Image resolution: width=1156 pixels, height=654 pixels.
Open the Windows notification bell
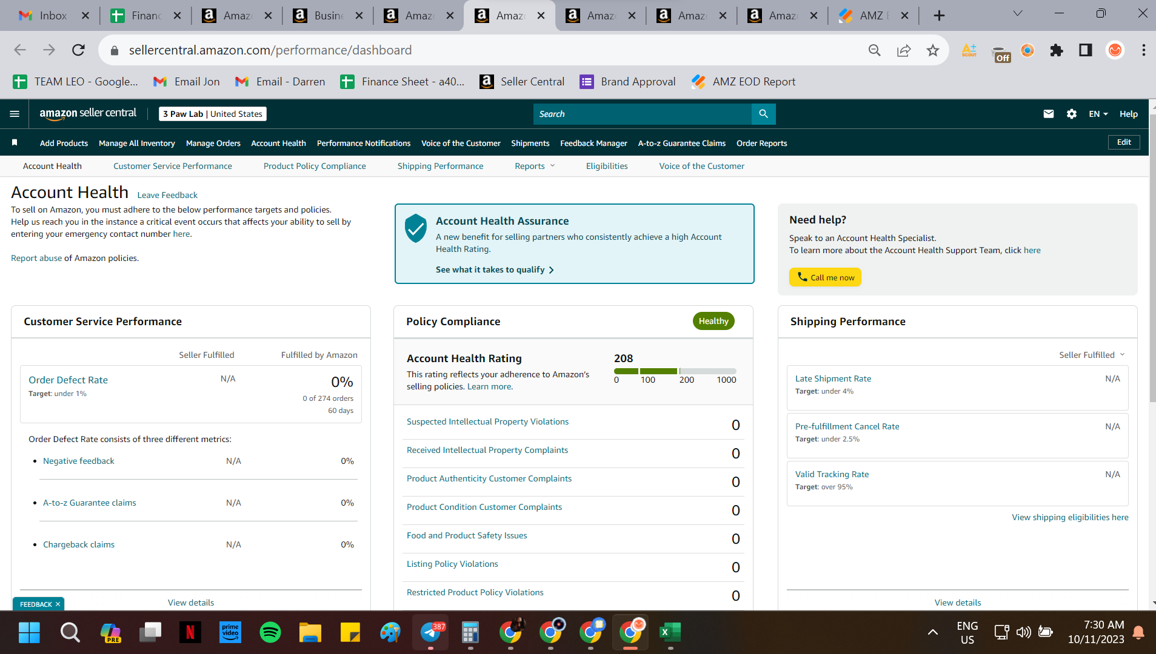point(1138,632)
